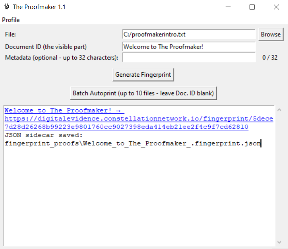The height and width of the screenshot is (249, 288).
Task: Open the Profile menu
Action: (x=11, y=20)
